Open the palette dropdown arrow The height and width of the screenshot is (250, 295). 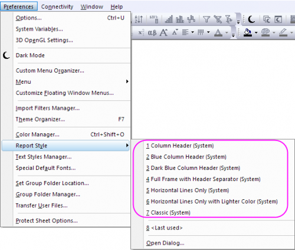274,32
